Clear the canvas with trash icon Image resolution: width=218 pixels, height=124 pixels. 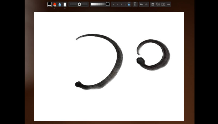click(153, 4)
